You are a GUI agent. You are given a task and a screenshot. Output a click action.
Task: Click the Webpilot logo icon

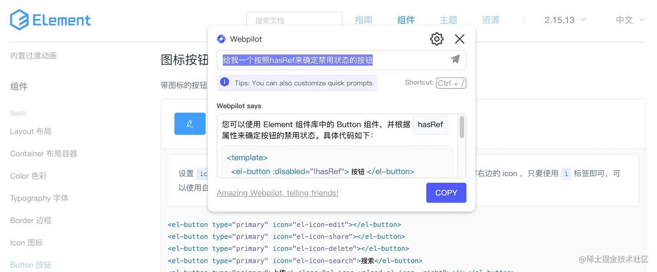point(221,39)
